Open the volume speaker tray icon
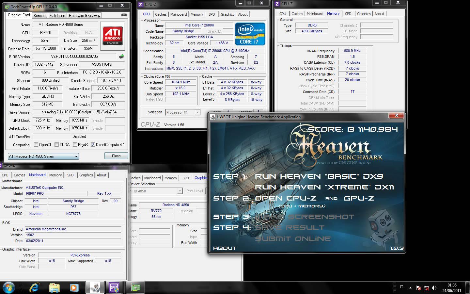Viewport: 470px width, 294px height. tap(434, 288)
